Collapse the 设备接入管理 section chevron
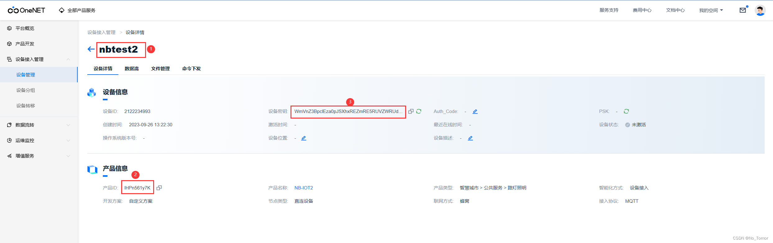The height and width of the screenshot is (243, 773). [x=68, y=59]
